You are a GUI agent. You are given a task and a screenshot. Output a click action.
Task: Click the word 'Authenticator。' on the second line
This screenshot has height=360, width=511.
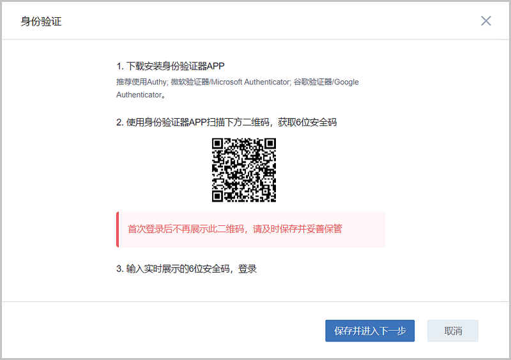coord(141,95)
